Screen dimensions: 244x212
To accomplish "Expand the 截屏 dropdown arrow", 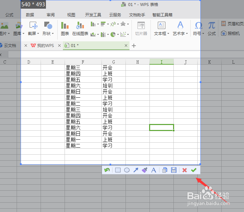I will 38,33.
